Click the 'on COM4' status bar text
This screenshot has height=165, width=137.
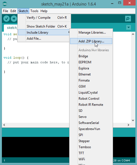pyautogui.click(x=123, y=161)
